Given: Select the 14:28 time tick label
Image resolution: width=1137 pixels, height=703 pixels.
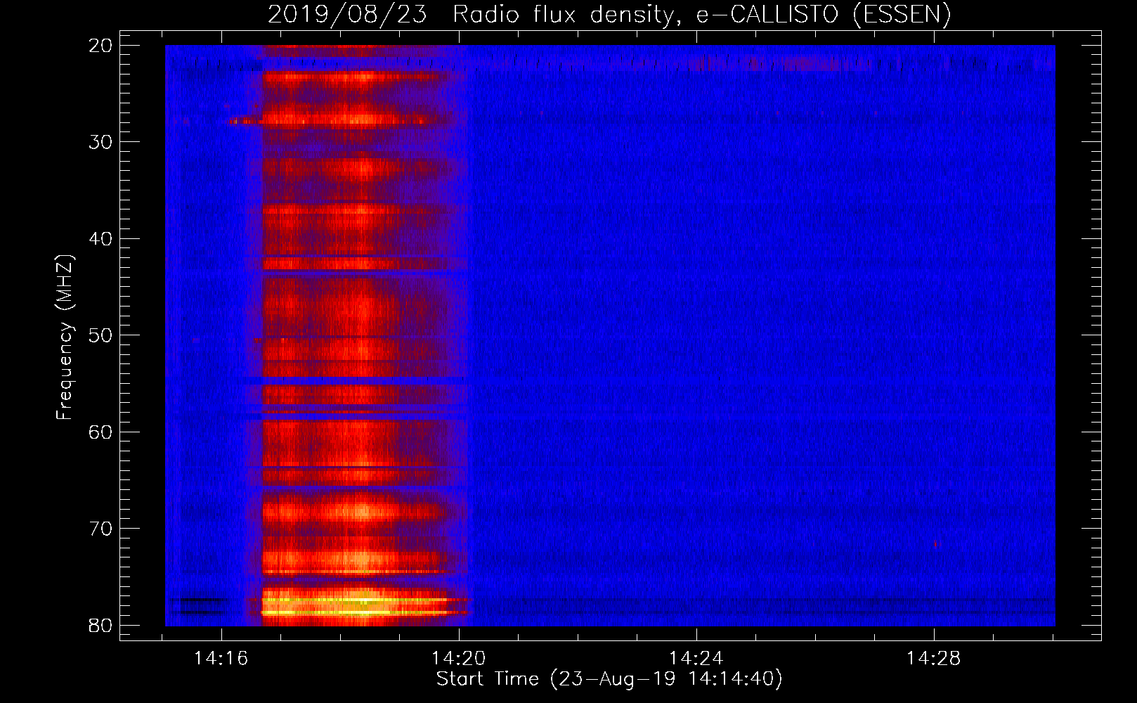Looking at the screenshot, I should coord(934,659).
